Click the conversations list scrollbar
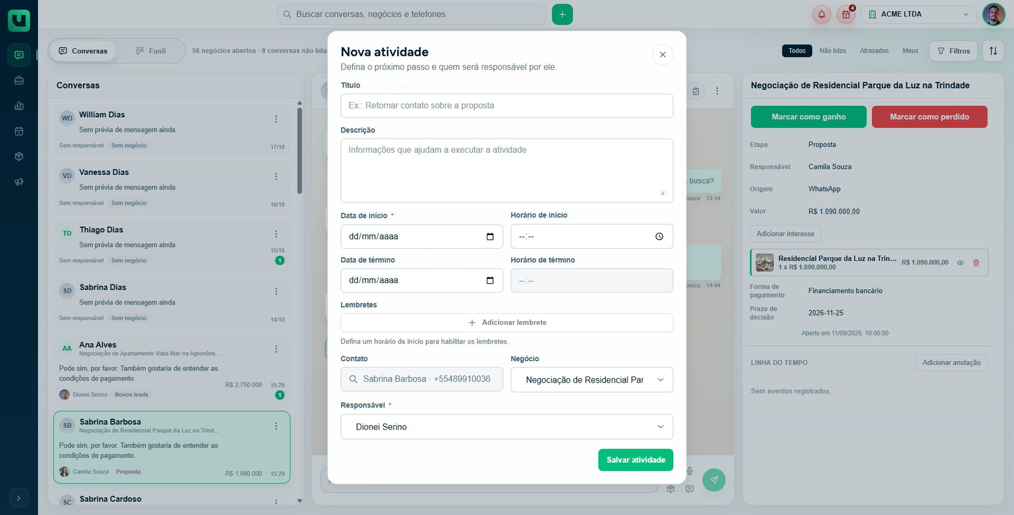The image size is (1014, 515). [300, 150]
